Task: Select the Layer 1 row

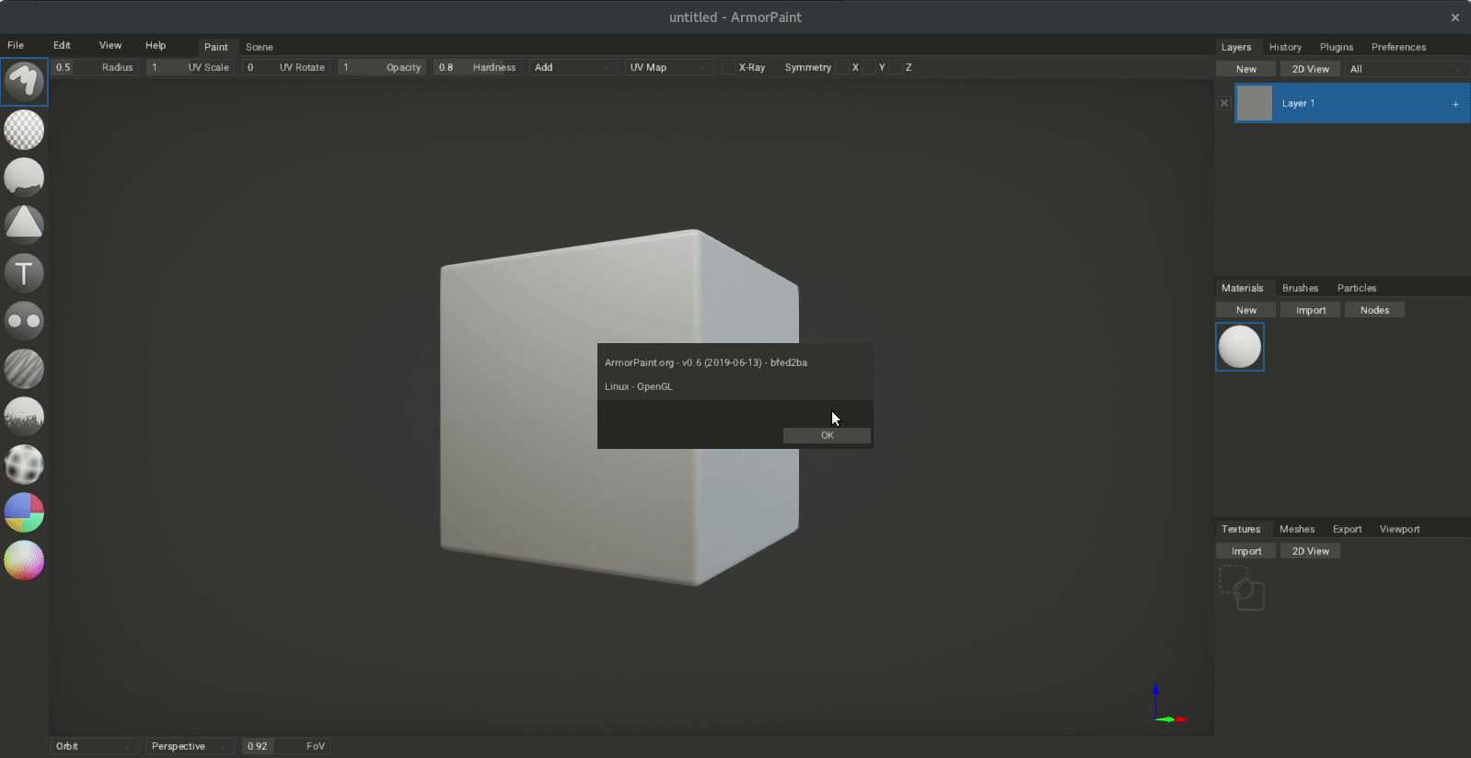Action: [1352, 103]
